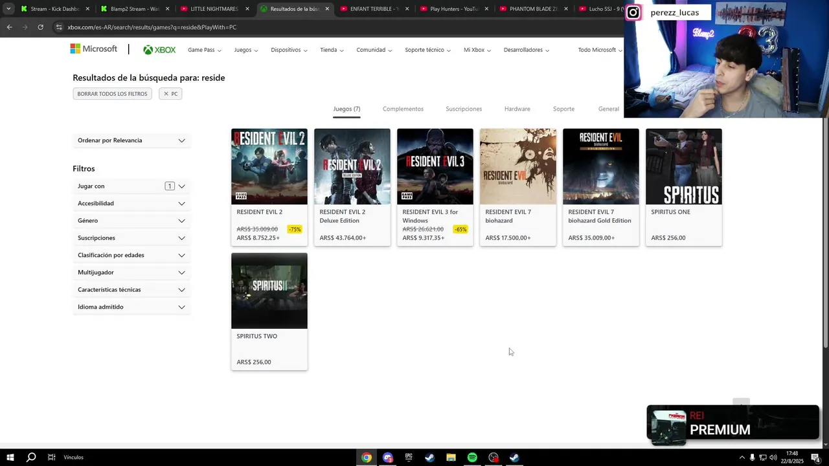Image resolution: width=829 pixels, height=466 pixels.
Task: Open the Tienda menu
Action: 332,50
